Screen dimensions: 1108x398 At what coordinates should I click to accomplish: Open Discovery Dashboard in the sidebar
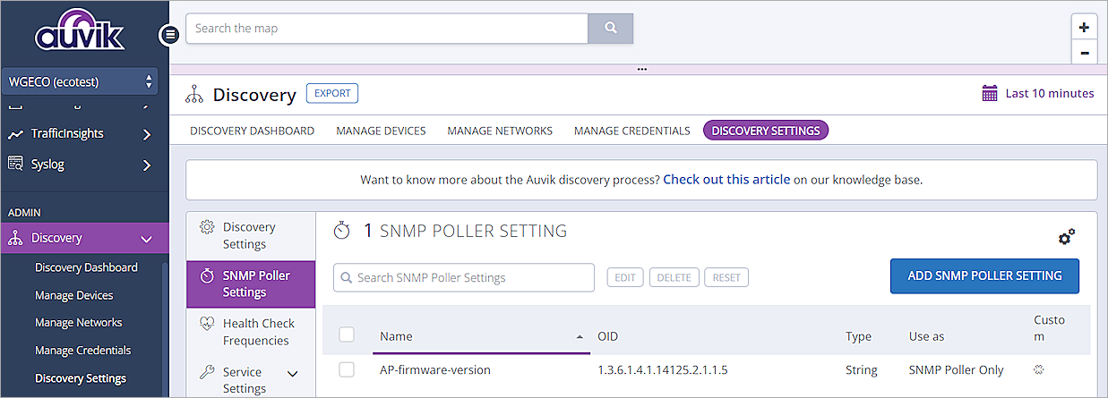click(86, 267)
